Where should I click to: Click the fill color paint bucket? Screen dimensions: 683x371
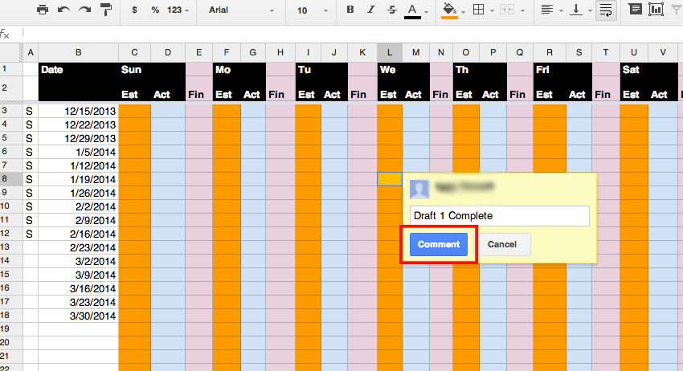(449, 11)
